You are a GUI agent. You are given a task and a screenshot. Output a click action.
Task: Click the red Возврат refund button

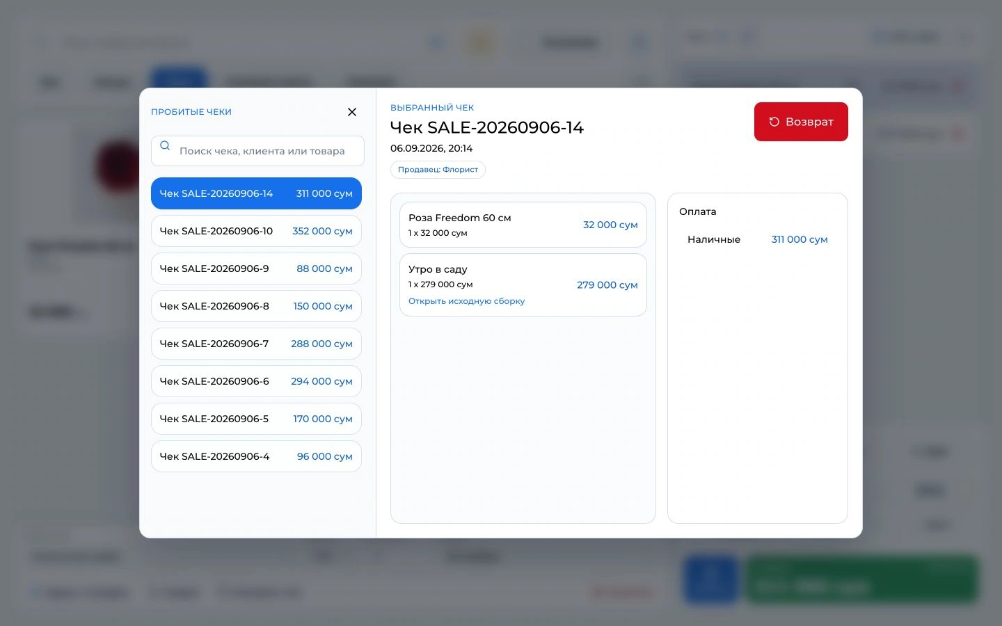coord(801,122)
